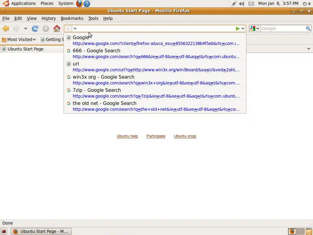Screen dimensions: 313x235
Task: Click in the address bar text field
Action: click(153, 28)
